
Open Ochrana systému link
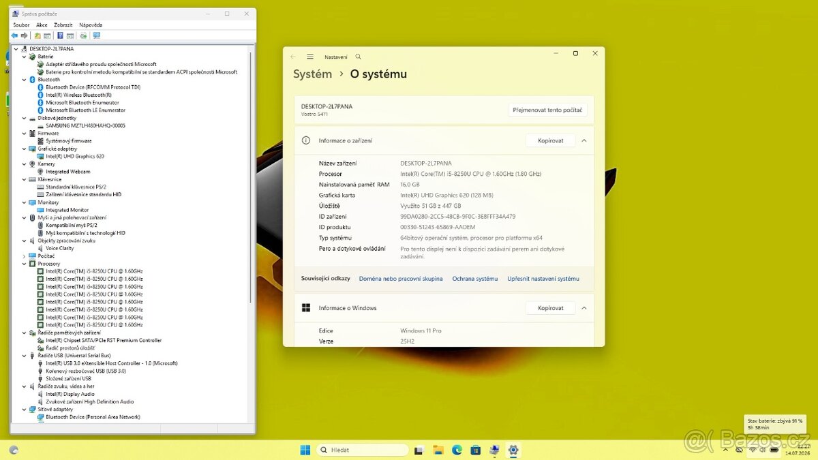(475, 279)
